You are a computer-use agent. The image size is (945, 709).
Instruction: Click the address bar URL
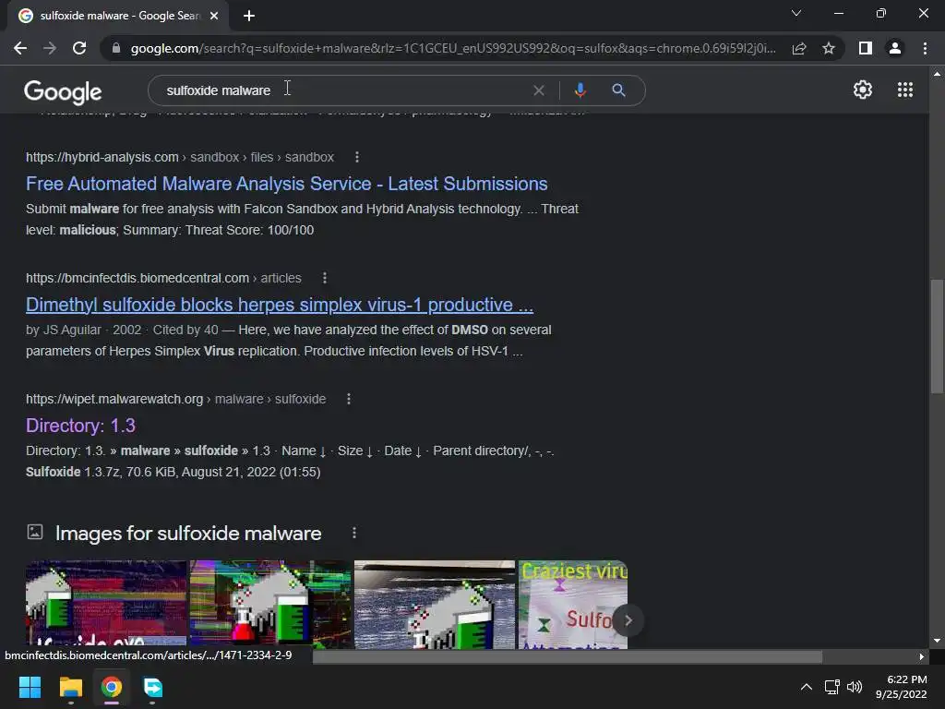tap(453, 48)
